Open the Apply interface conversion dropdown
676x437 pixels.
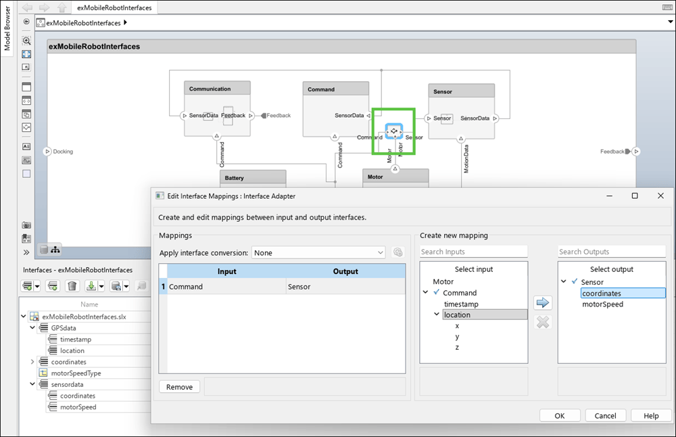pos(318,253)
